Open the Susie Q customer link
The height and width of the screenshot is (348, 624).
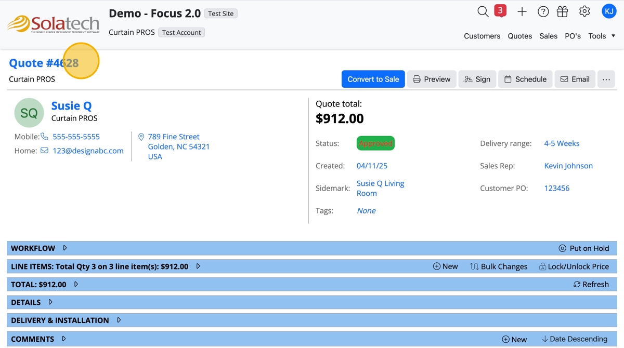[71, 106]
